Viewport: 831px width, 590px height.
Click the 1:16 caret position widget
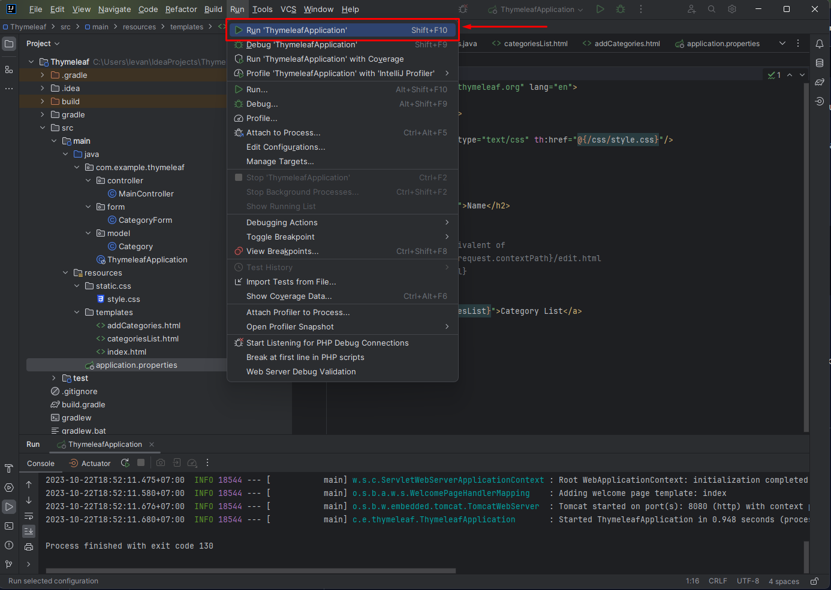[x=692, y=581]
